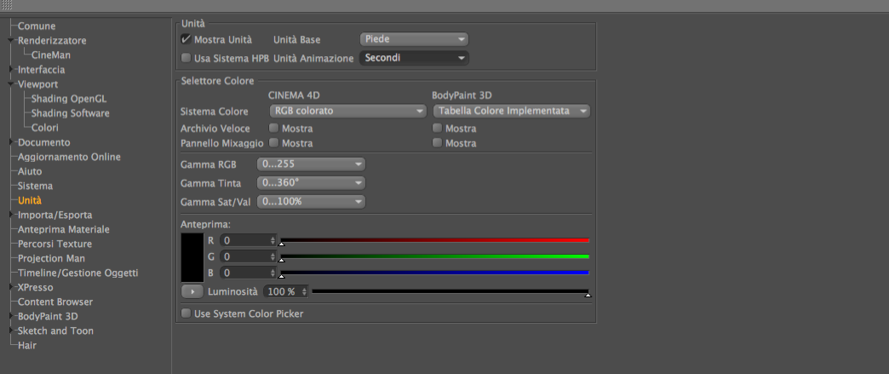The height and width of the screenshot is (374, 889).
Task: Open the Gamma Tinta range dropdown
Action: [313, 182]
